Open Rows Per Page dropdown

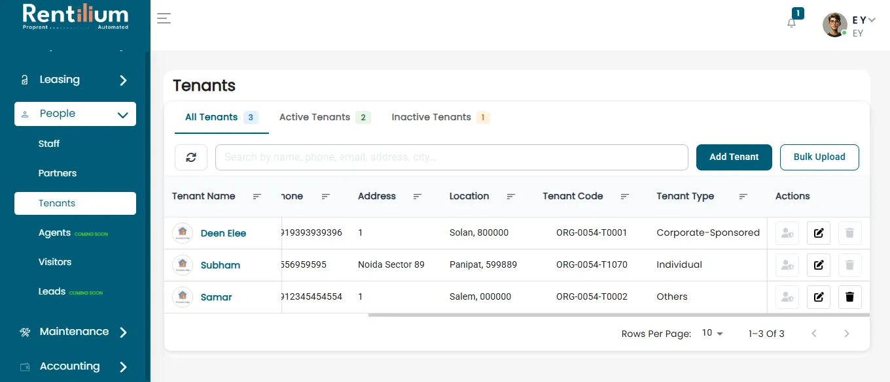point(712,333)
